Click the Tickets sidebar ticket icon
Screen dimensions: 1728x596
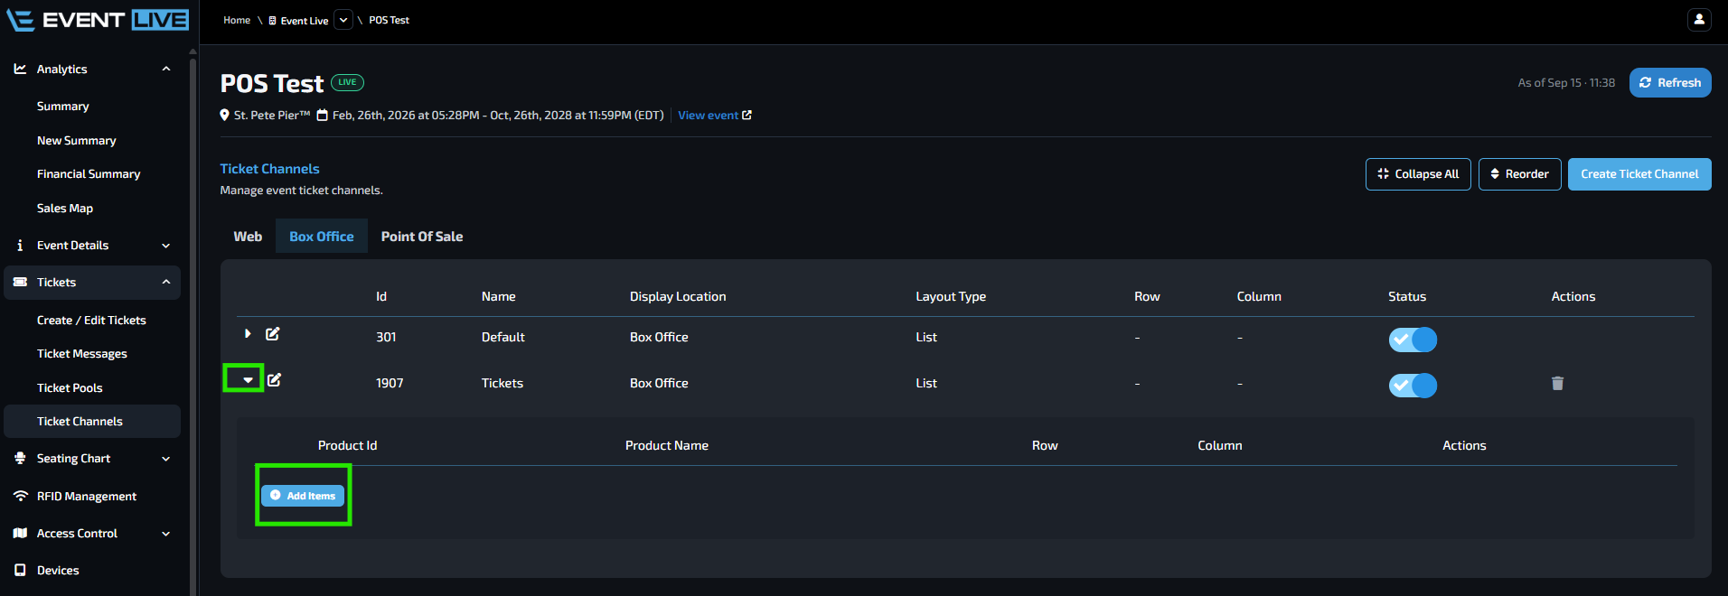(20, 283)
